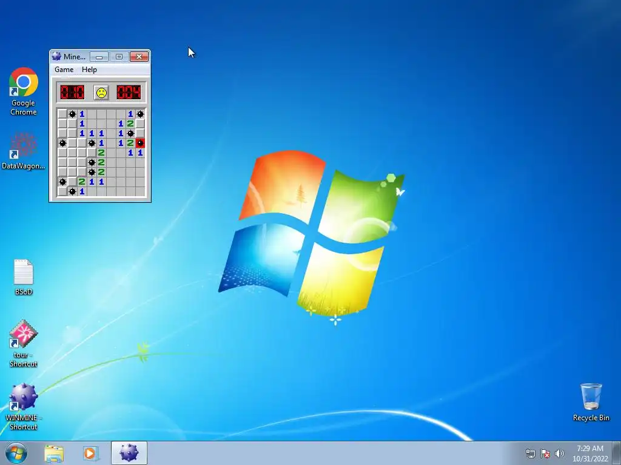Select the tour - Shortcut desktop icon
The width and height of the screenshot is (621, 465).
24,344
